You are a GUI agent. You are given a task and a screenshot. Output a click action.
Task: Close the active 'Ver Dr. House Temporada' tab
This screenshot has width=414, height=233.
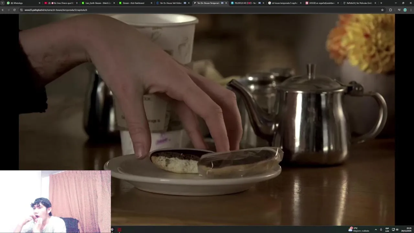(x=226, y=3)
